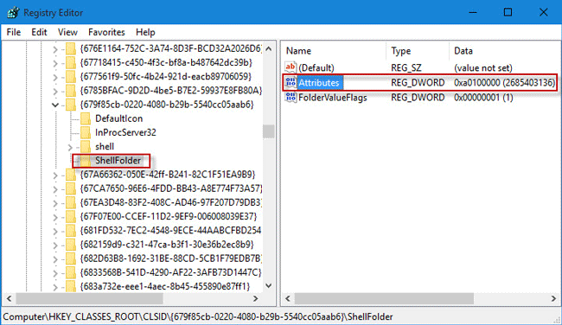Click folder icon of {682159d9-c321-47ca-b3f1-30e36b2ec8b9}
562x325 pixels.
pos(71,245)
